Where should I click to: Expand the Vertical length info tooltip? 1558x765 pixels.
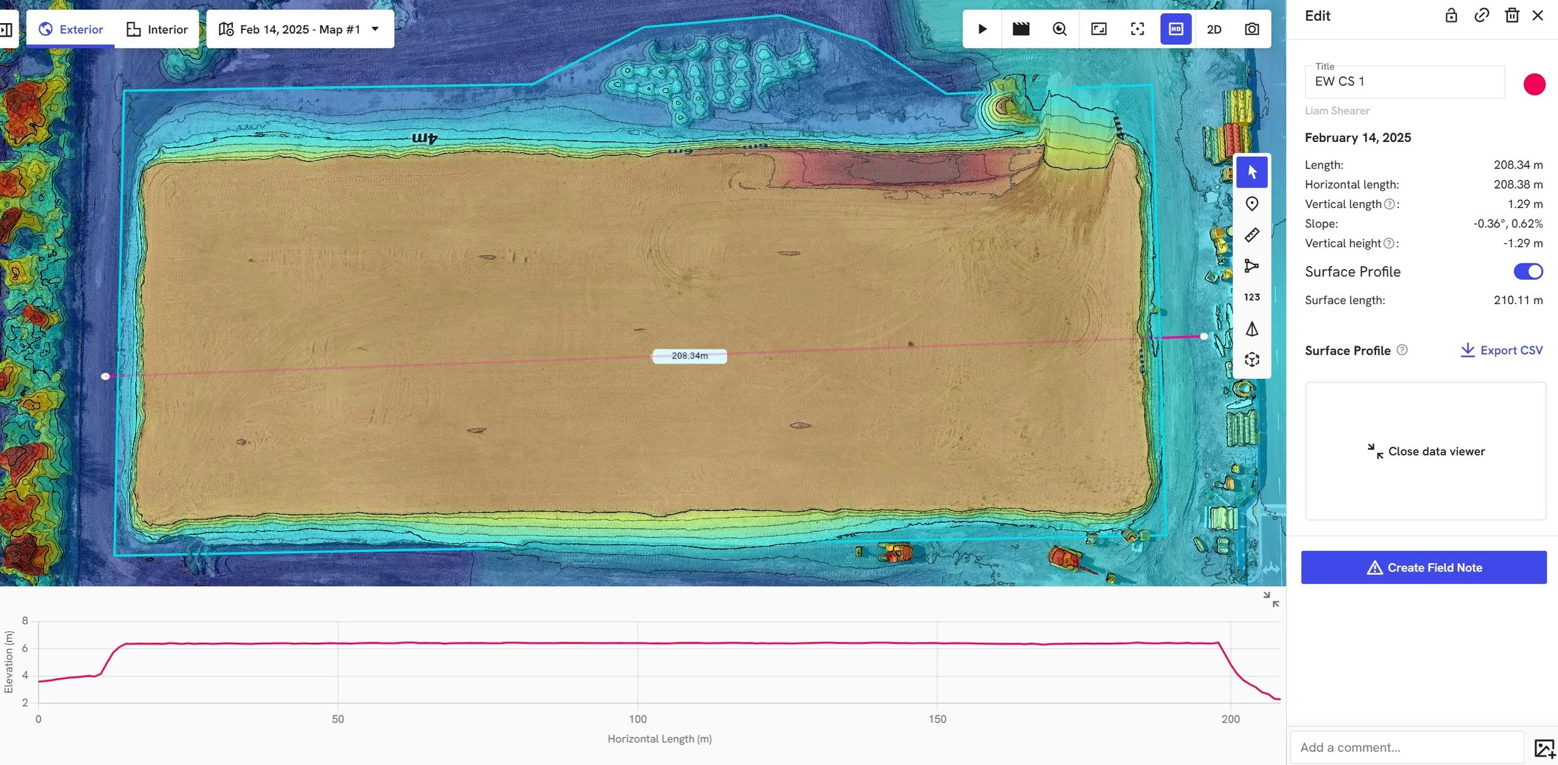click(x=1390, y=204)
